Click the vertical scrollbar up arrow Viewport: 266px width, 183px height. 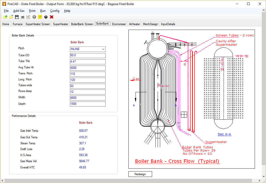pyautogui.click(x=263, y=10)
